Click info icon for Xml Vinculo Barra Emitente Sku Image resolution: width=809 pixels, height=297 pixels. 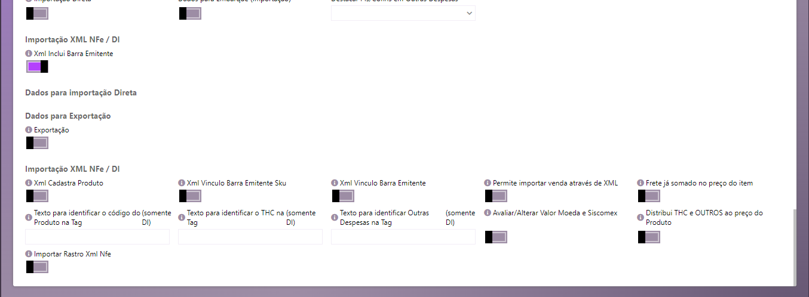tap(182, 183)
